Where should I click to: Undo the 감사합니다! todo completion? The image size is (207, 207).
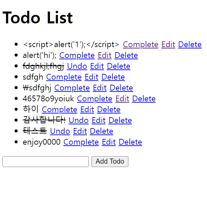79,121
